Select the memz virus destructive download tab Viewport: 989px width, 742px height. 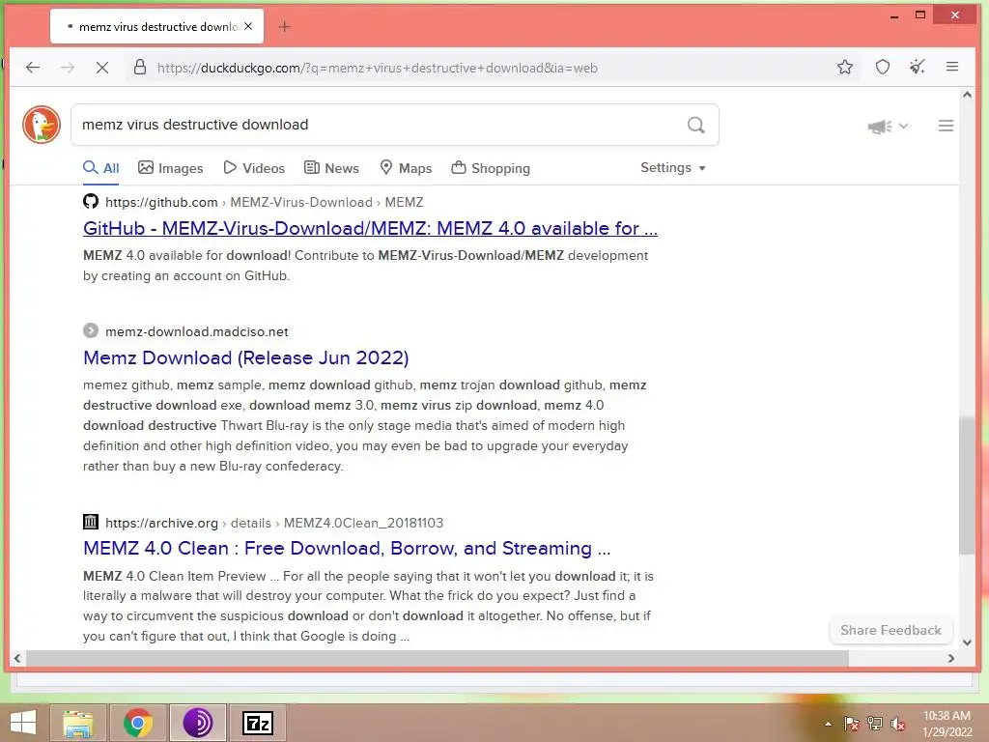pos(156,26)
